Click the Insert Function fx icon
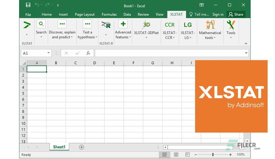This screenshot has height=159, width=275. [x=88, y=53]
